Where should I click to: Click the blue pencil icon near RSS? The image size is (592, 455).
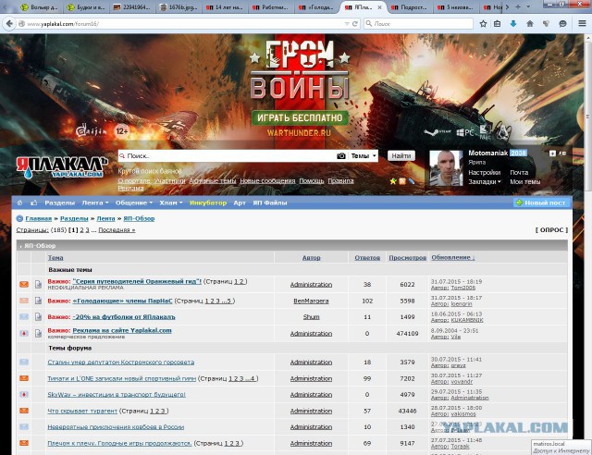(412, 181)
